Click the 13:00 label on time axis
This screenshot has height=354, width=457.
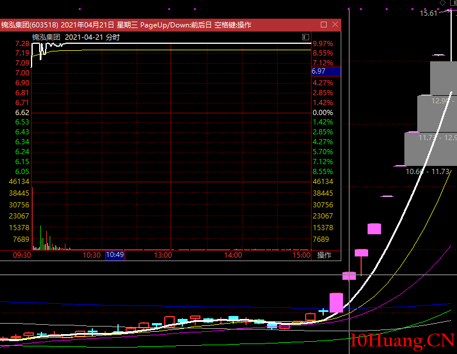(163, 255)
